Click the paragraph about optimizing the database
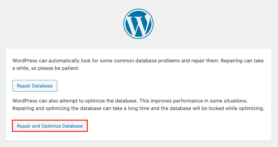 click(138, 105)
